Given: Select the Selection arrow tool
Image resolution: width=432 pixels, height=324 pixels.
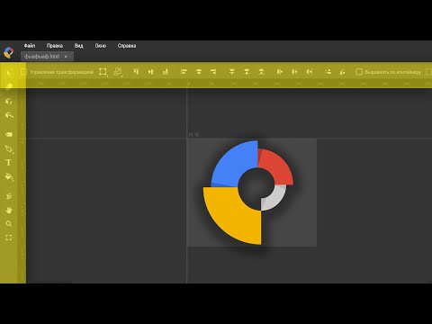Looking at the screenshot, I should click(x=9, y=73).
